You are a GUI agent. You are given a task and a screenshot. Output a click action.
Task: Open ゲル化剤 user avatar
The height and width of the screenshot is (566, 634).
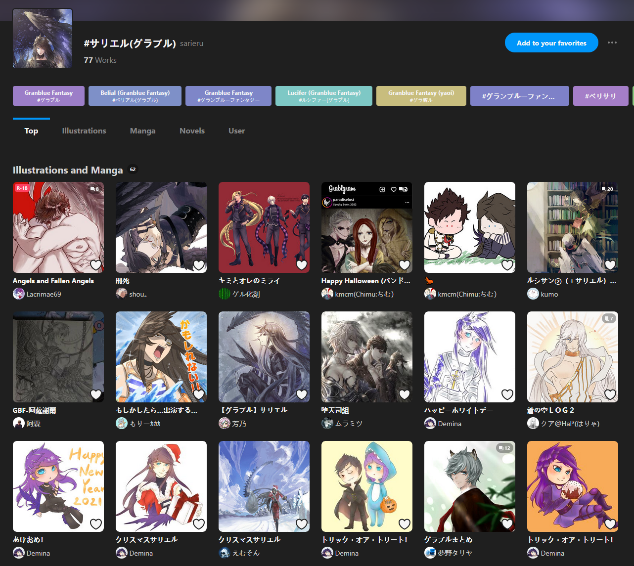(225, 294)
